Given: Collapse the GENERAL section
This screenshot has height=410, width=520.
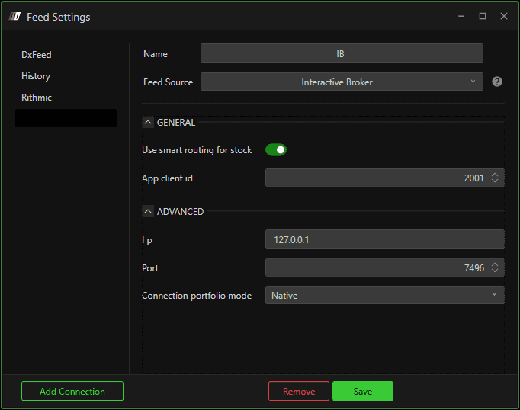Looking at the screenshot, I should tap(148, 122).
